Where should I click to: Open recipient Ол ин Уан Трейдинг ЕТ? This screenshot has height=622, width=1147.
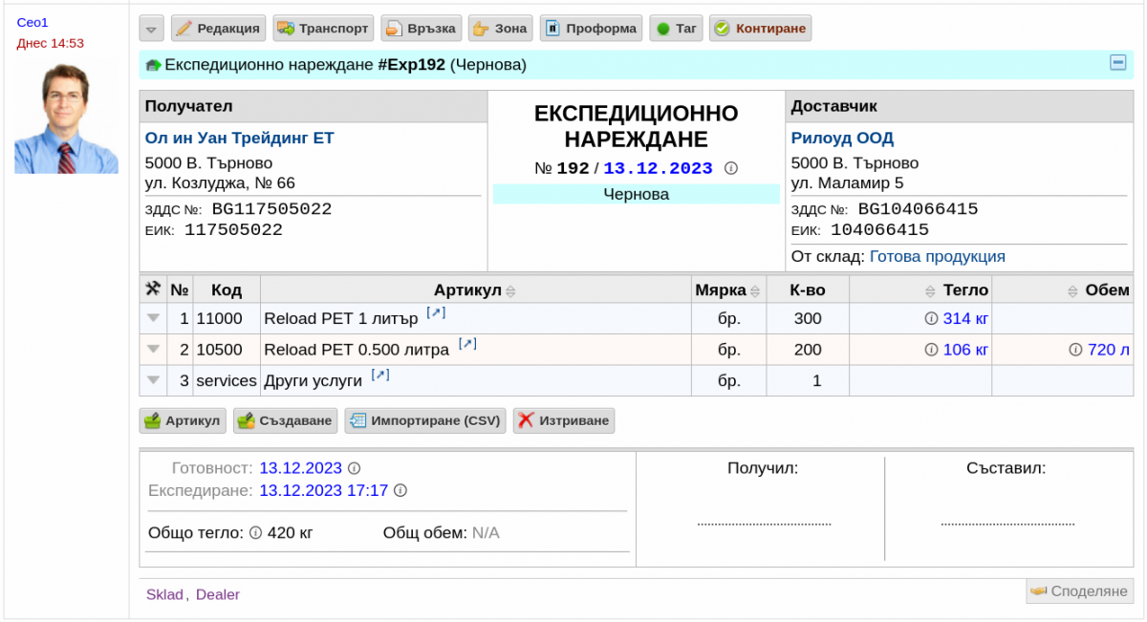click(240, 139)
